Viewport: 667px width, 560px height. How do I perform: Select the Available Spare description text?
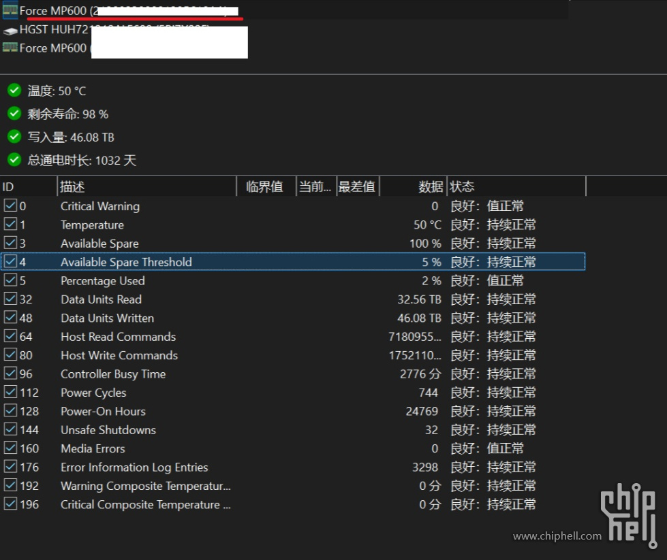click(99, 244)
